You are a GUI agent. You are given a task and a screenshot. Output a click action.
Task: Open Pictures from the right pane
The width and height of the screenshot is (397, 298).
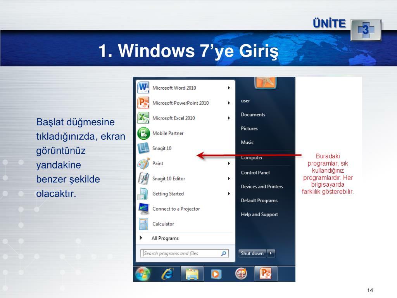tap(249, 128)
